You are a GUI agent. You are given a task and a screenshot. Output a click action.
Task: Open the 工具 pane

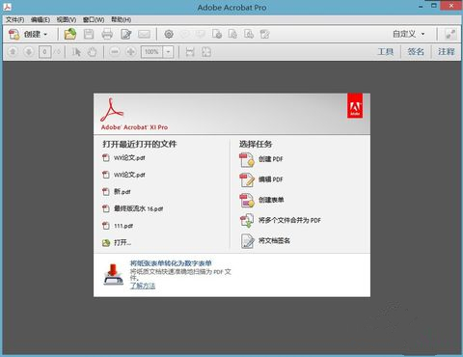(x=386, y=51)
